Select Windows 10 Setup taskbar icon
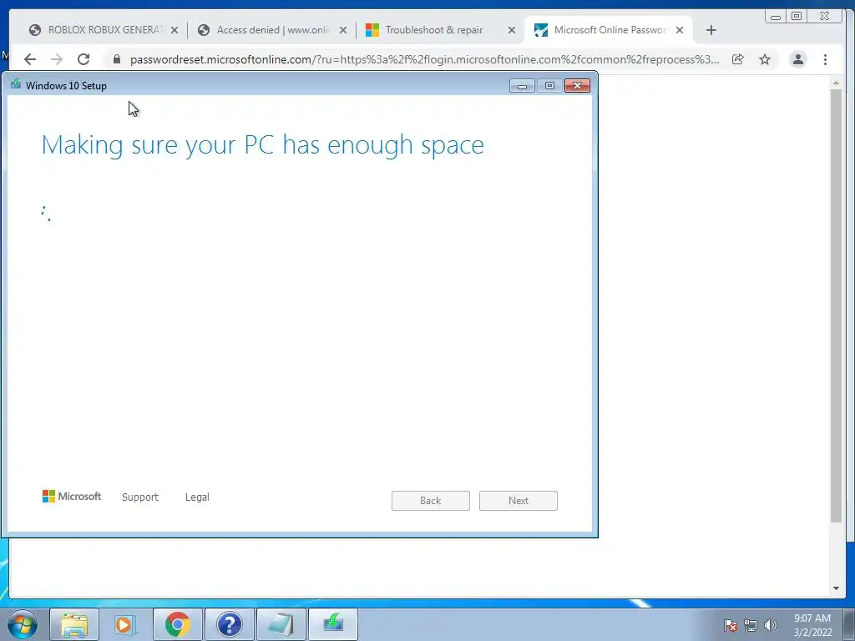The width and height of the screenshot is (855, 641). pyautogui.click(x=333, y=624)
